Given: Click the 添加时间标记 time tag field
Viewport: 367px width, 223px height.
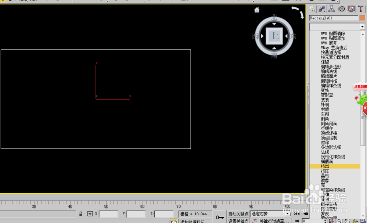Looking at the screenshot, I should pos(196,222).
